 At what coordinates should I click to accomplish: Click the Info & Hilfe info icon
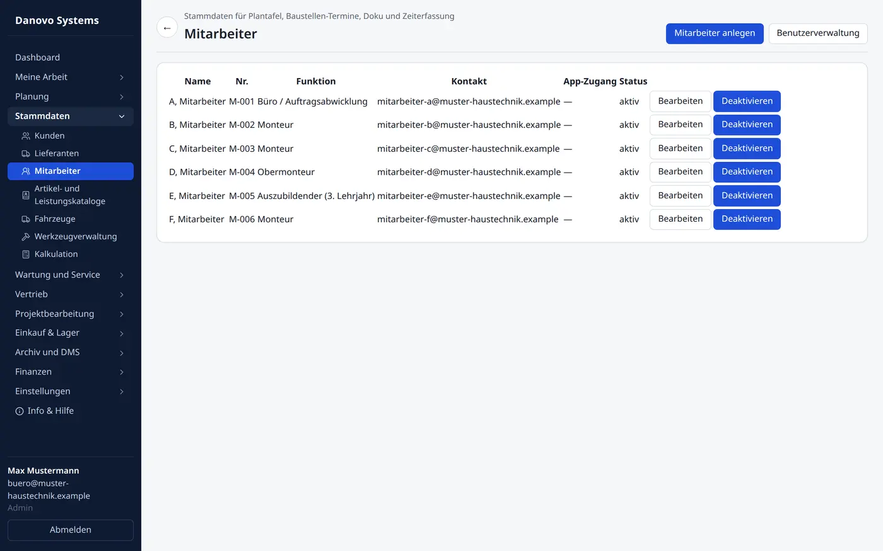coord(20,411)
